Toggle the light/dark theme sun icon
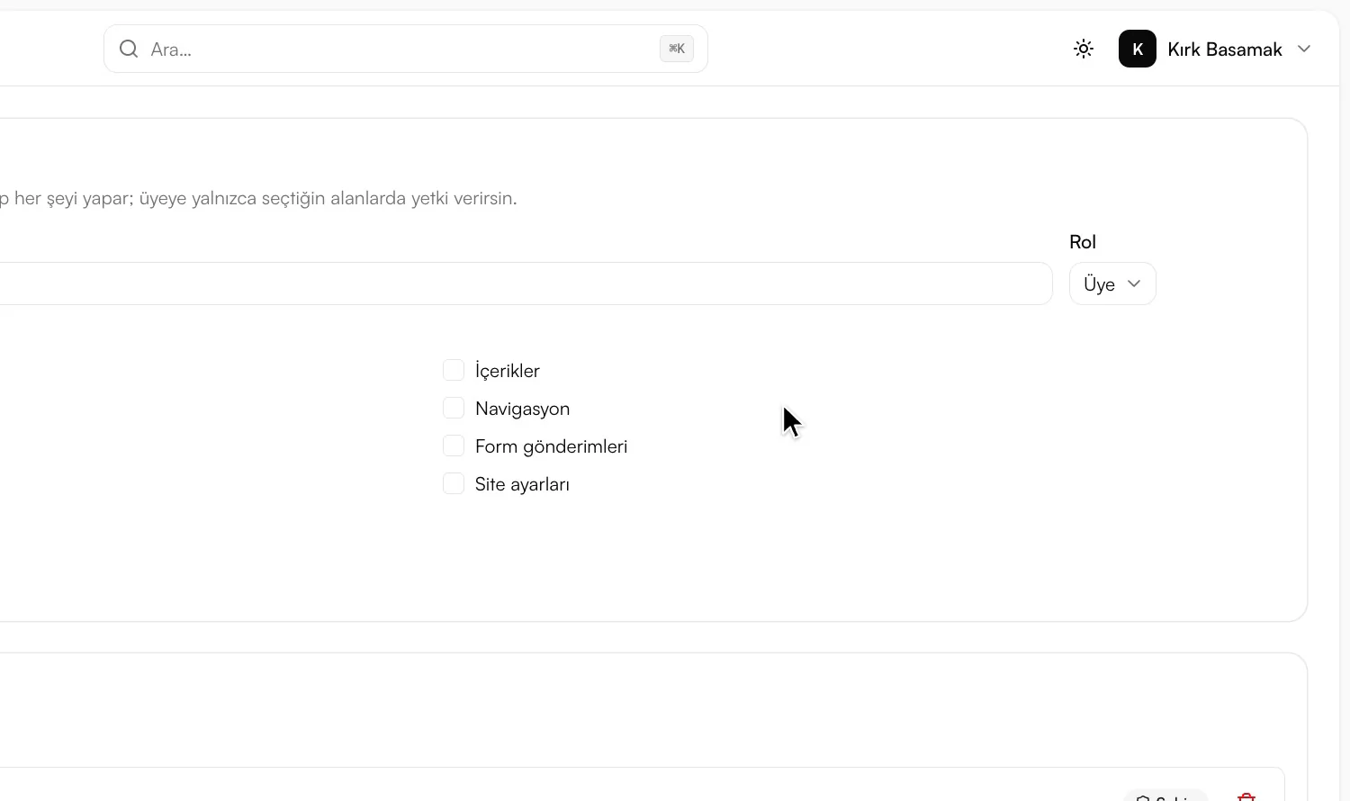This screenshot has width=1350, height=801. click(x=1084, y=49)
